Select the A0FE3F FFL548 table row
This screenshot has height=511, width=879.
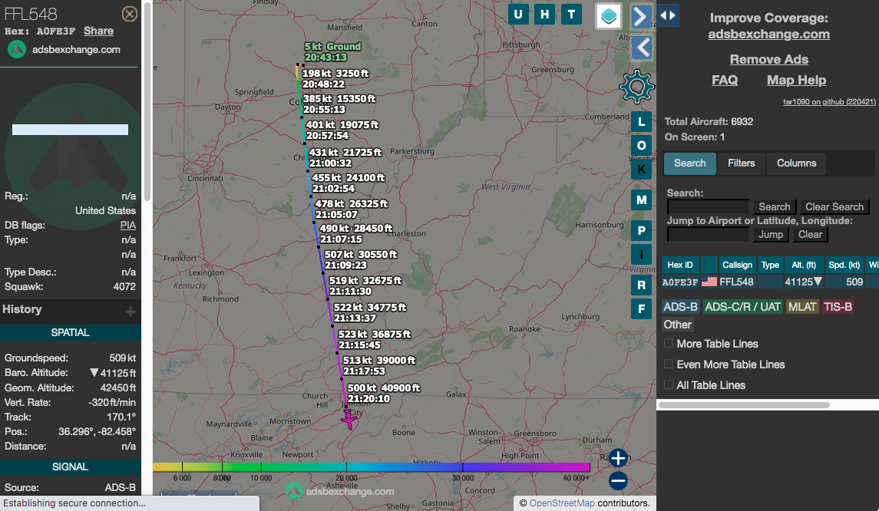tap(770, 282)
